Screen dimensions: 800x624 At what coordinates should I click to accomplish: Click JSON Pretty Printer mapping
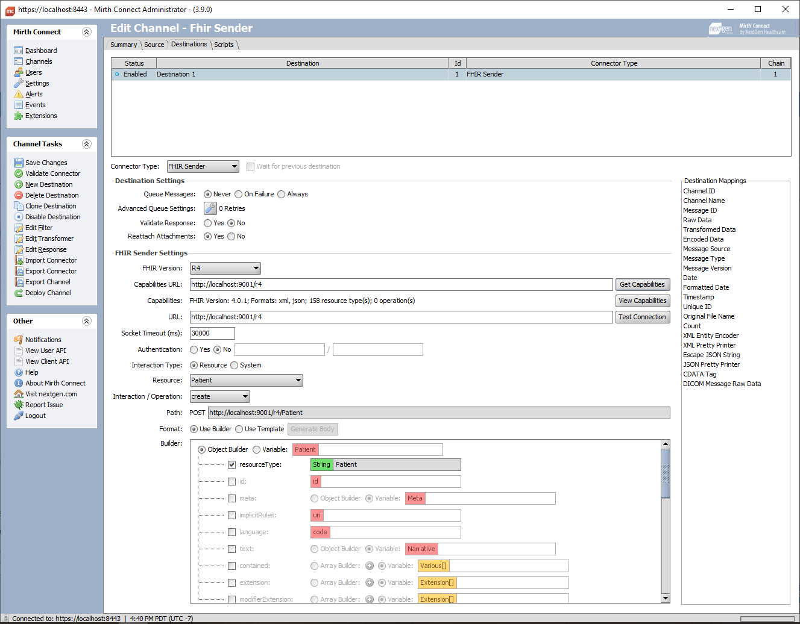711,364
